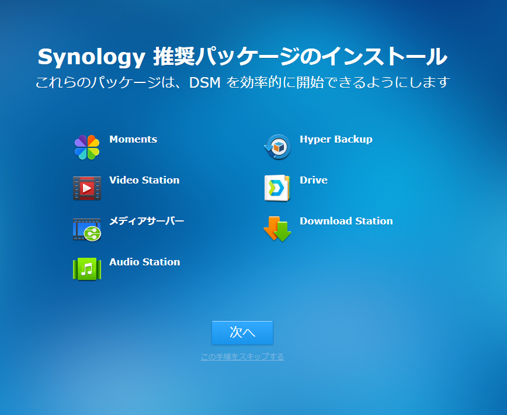This screenshot has width=507, height=415.
Task: Click the Moments colorful flower icon
Action: click(x=87, y=147)
